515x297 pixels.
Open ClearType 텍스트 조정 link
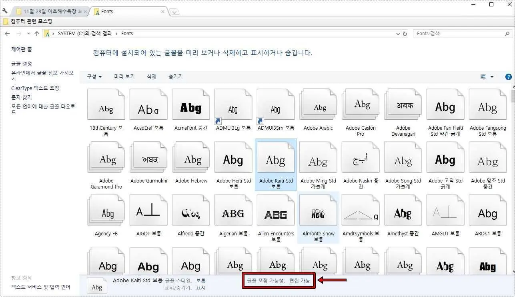click(x=35, y=88)
